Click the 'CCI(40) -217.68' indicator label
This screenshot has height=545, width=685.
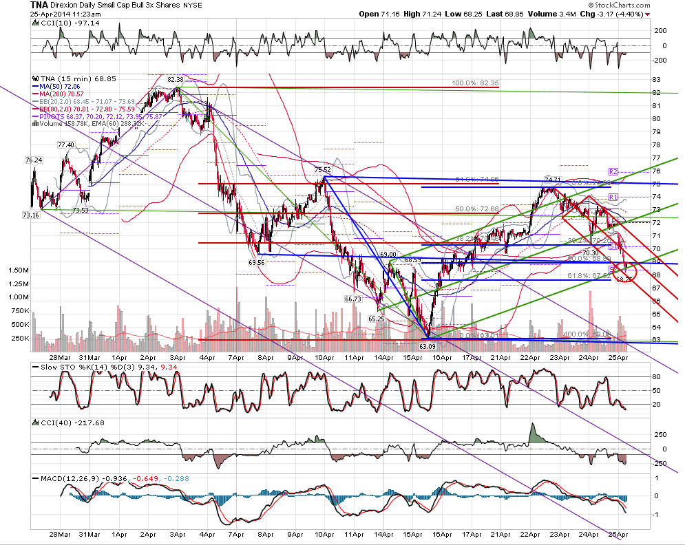pyautogui.click(x=72, y=423)
